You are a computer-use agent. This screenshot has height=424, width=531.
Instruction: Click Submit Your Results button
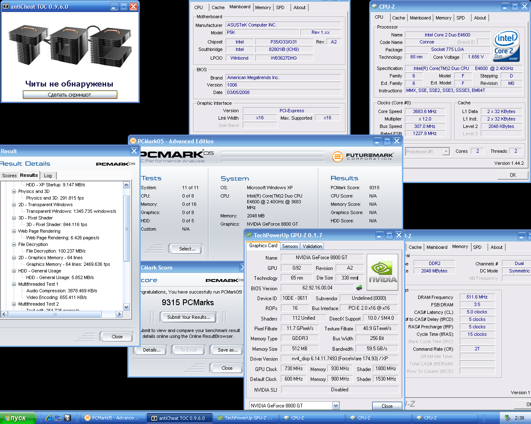pyautogui.click(x=189, y=317)
